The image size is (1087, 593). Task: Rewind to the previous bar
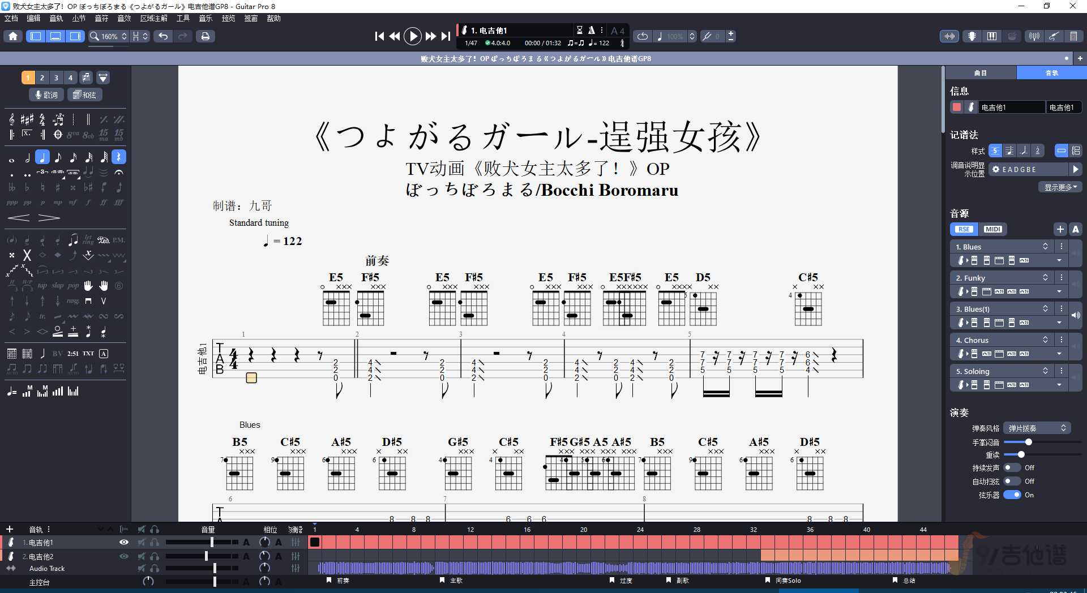coord(395,36)
